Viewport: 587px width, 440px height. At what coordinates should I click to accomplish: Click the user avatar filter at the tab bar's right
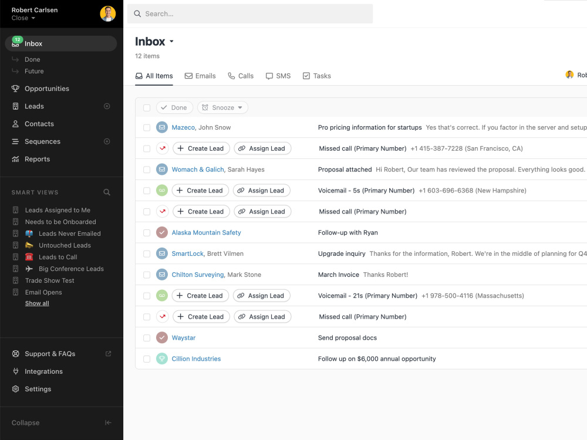[569, 75]
